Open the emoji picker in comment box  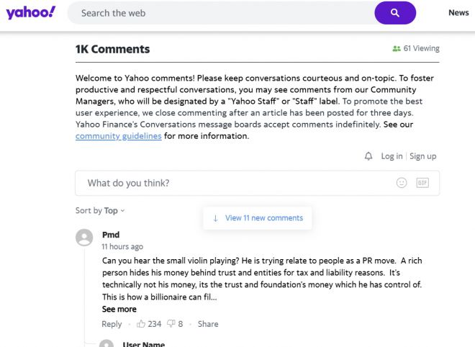pyautogui.click(x=402, y=183)
